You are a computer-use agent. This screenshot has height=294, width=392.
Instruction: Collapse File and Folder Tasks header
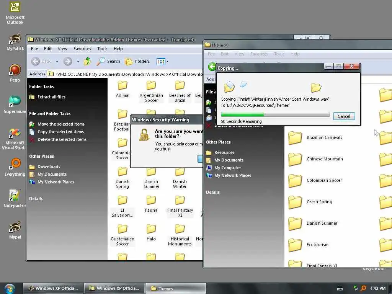(50, 114)
